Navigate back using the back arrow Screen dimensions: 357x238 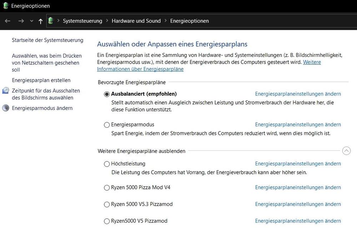7,21
